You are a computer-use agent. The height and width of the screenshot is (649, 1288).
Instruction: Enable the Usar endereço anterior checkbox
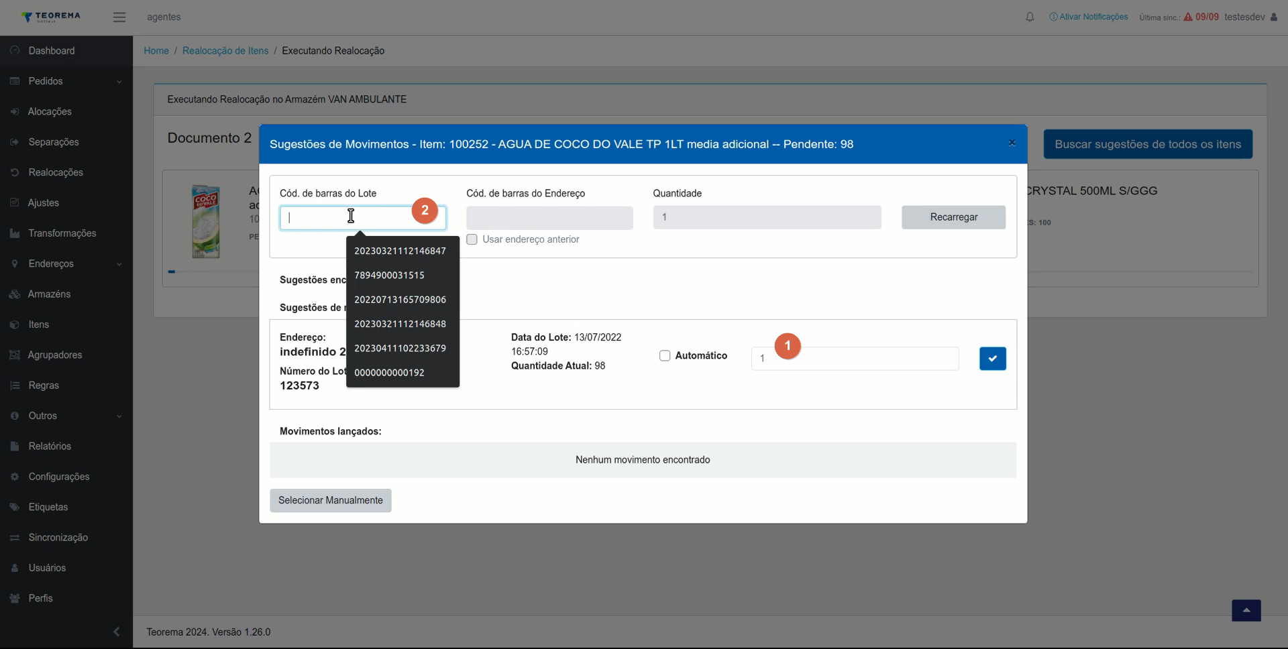click(472, 239)
